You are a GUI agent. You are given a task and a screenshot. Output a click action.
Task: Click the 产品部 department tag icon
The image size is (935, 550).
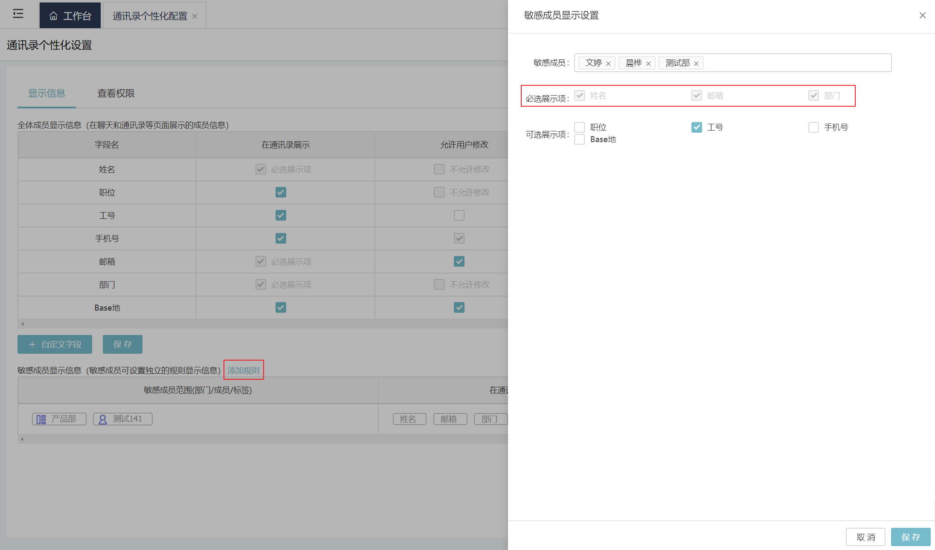pos(41,419)
